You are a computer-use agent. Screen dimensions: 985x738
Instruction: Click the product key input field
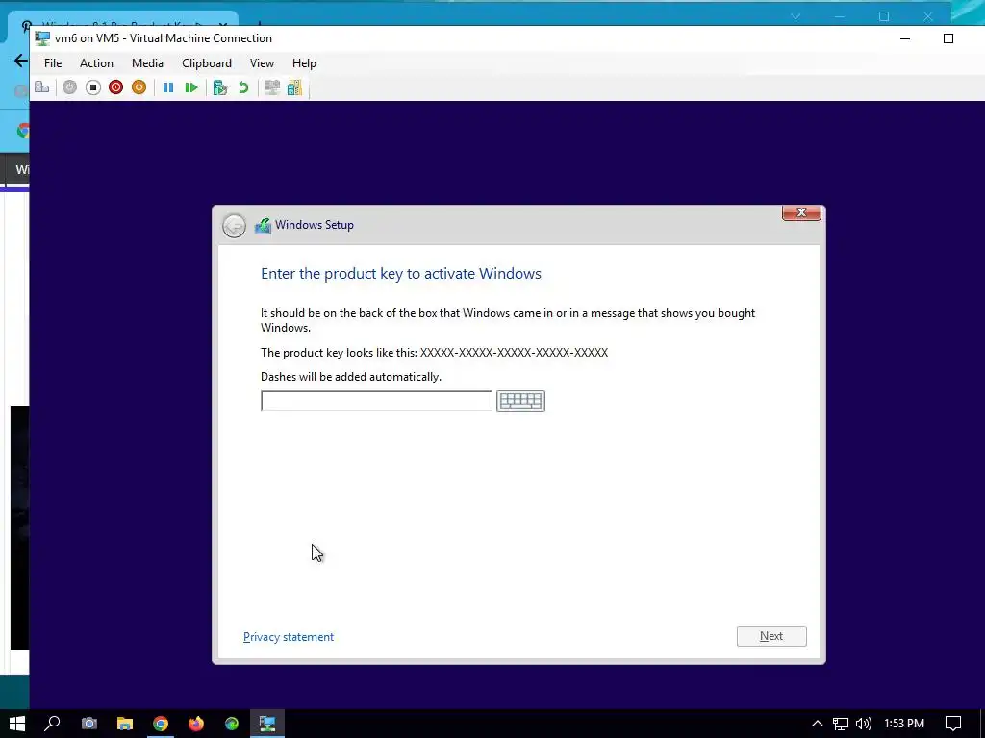coord(376,401)
